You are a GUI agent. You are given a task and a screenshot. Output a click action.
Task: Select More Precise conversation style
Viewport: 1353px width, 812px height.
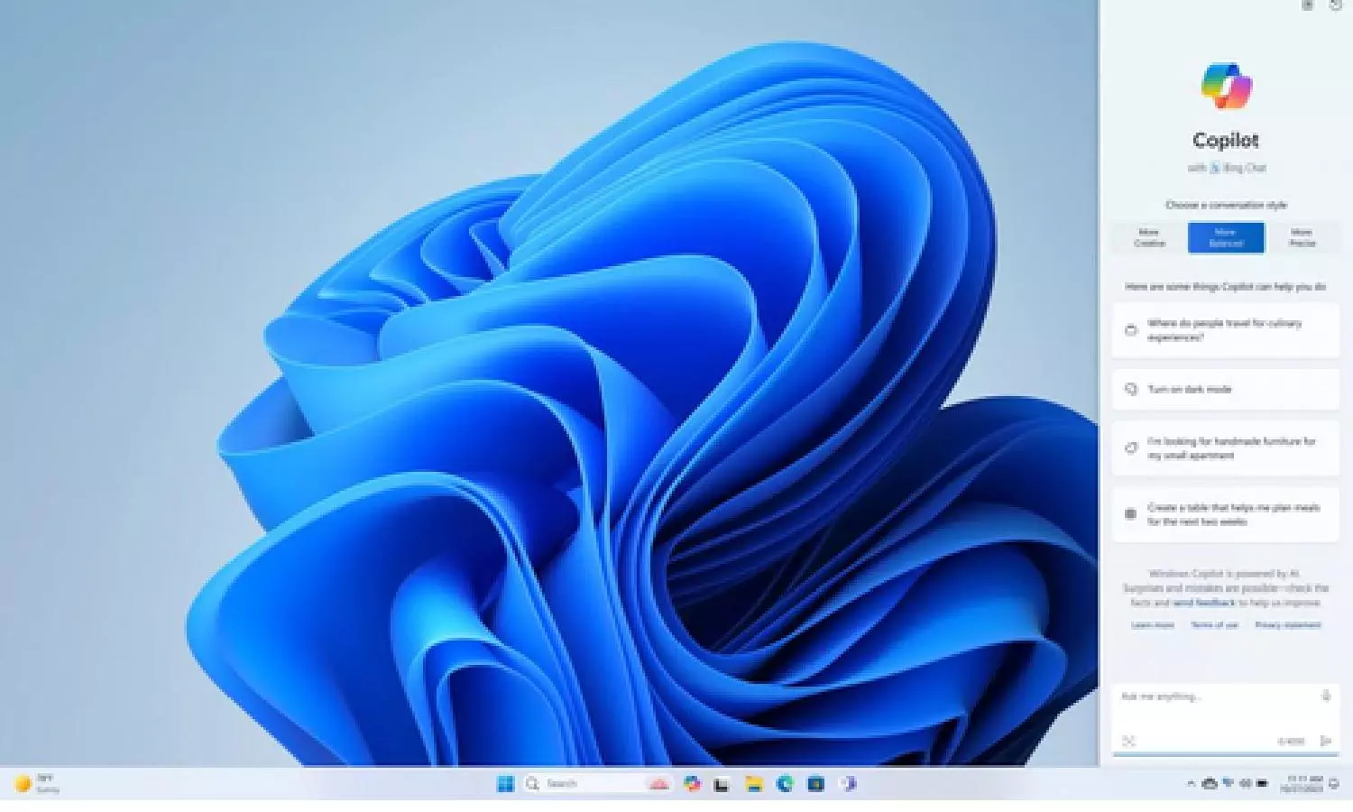(x=1302, y=238)
